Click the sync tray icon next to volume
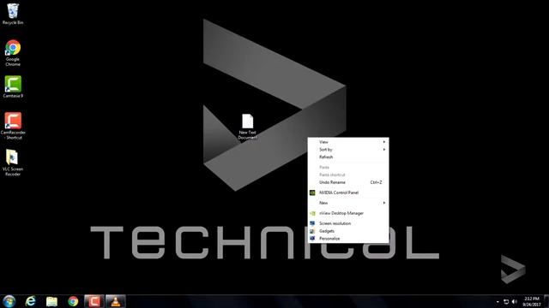Screen dimensions: 549x308 (506, 302)
